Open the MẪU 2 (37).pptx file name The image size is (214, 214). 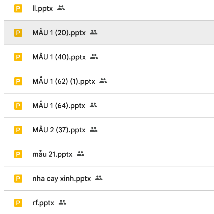click(59, 130)
